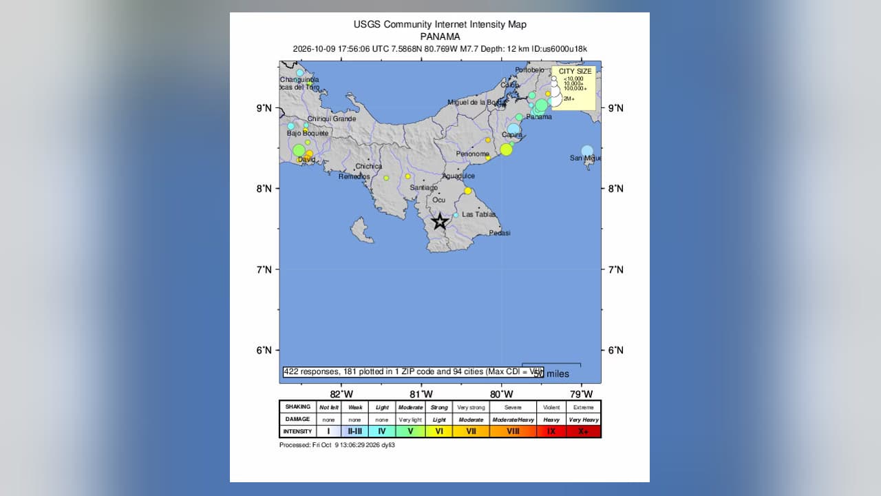881x496 pixels.
Task: Click the intensity I legend cell
Action: [x=329, y=431]
